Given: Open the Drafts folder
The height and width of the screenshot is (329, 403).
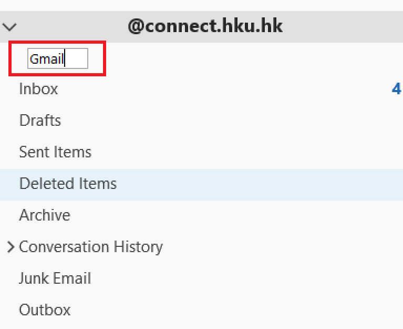Looking at the screenshot, I should [40, 120].
